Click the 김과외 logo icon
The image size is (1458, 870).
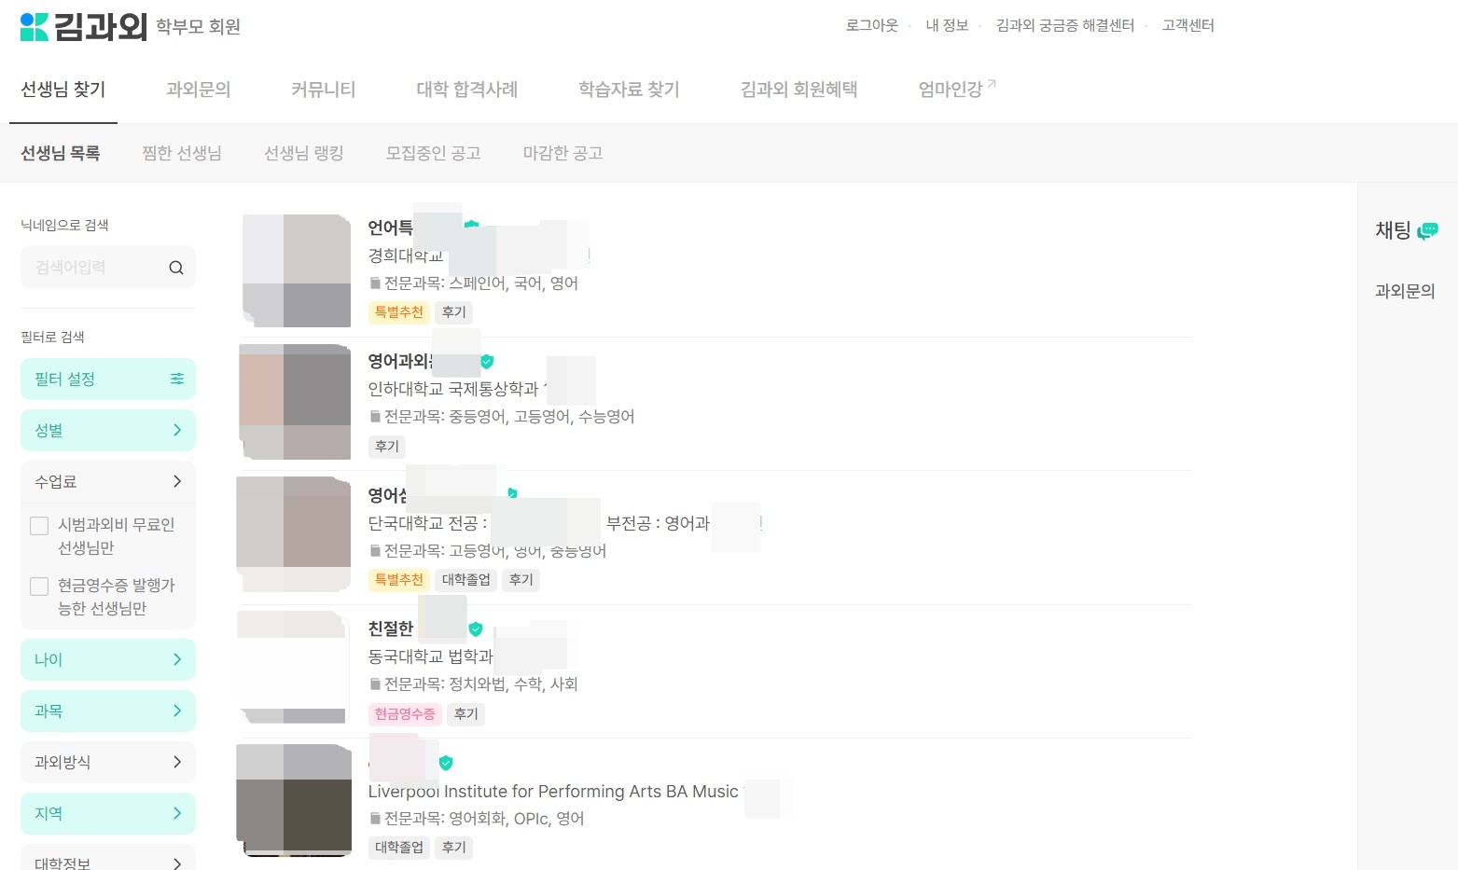click(35, 27)
